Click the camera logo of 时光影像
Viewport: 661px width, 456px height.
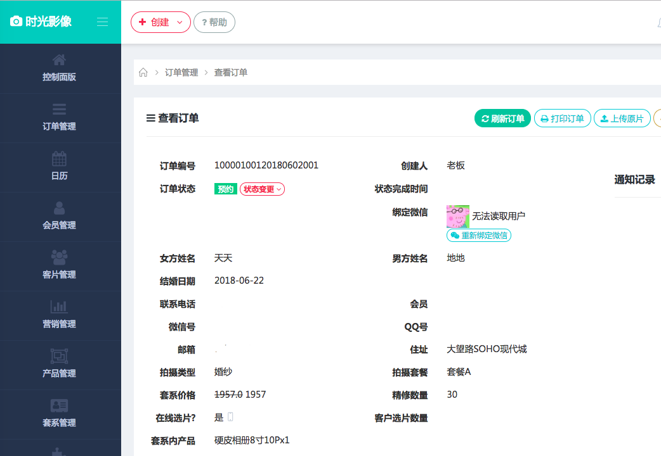(16, 21)
